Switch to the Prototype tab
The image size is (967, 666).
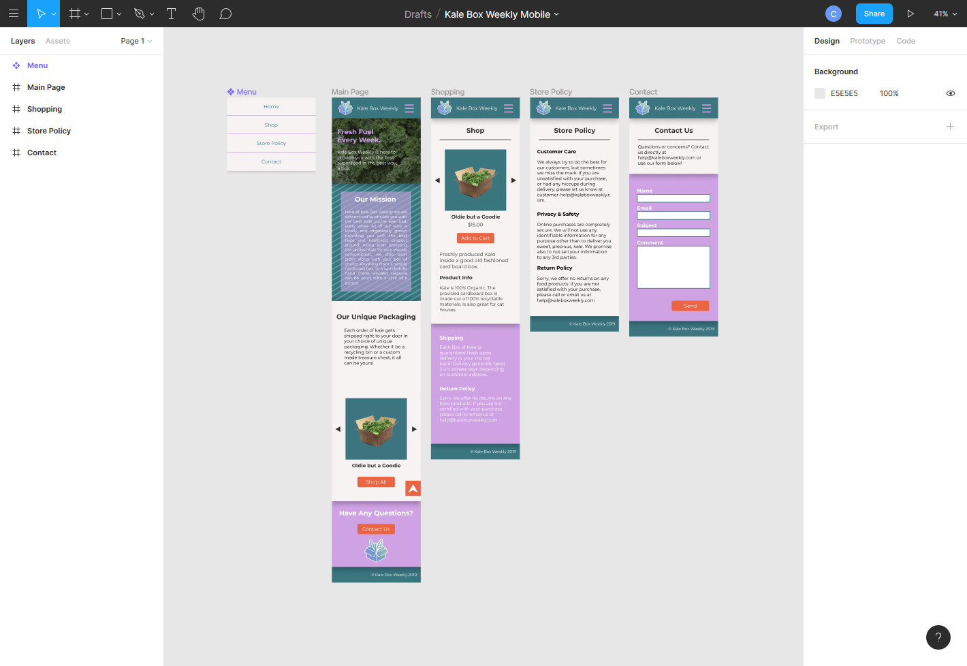[867, 41]
